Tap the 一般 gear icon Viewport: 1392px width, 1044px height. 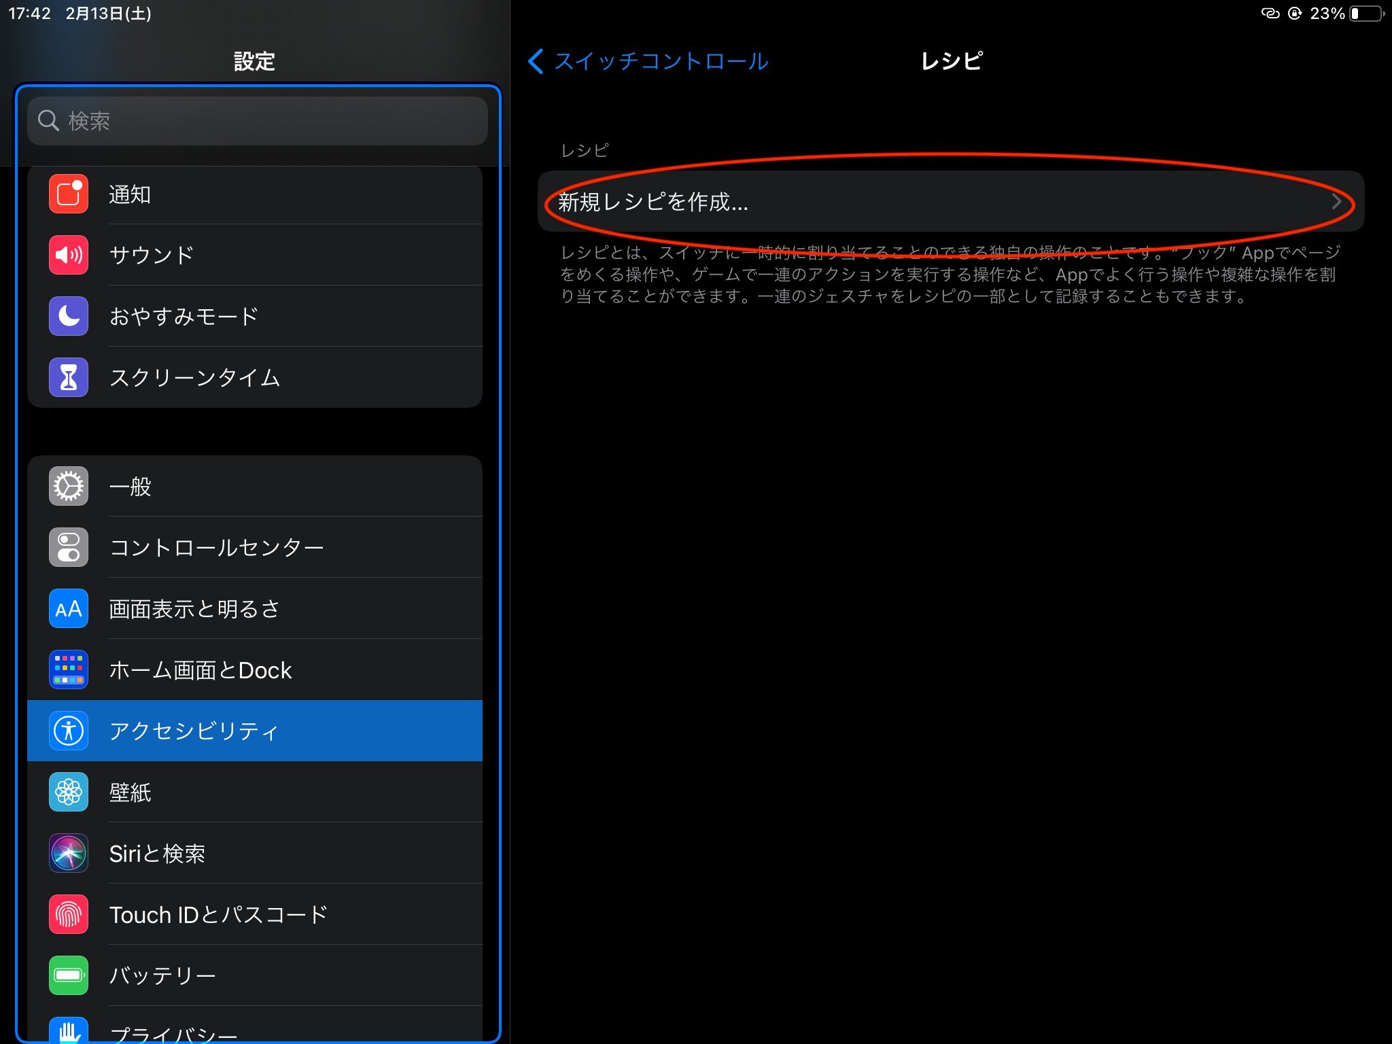(69, 486)
